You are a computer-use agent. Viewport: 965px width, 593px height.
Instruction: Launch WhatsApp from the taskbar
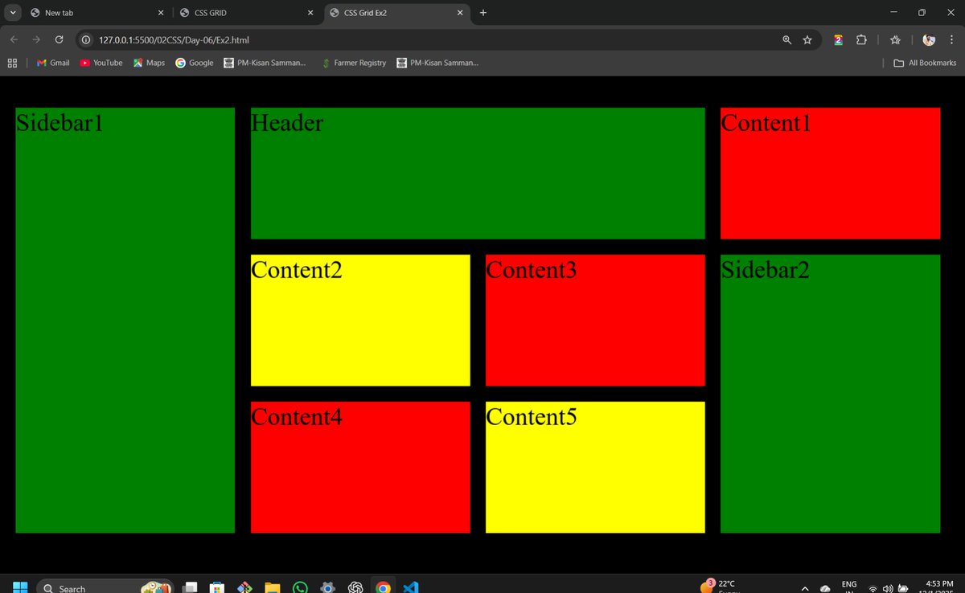pos(300,587)
